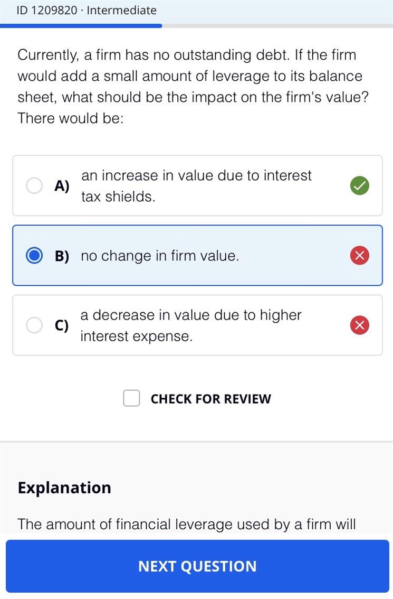This screenshot has height=599, width=393.
Task: Click the C) option letter label
Action: pos(62,325)
